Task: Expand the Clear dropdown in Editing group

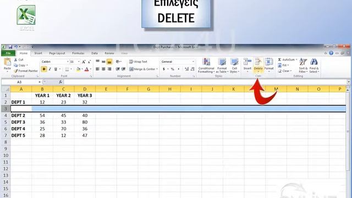Action: [291, 71]
